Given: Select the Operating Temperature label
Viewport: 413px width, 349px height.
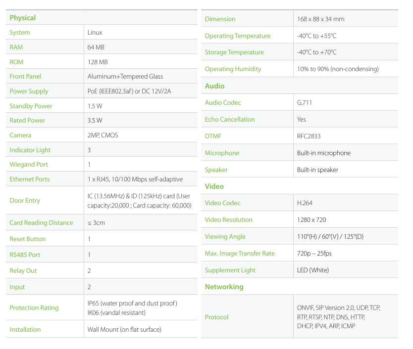Looking at the screenshot, I should click(x=238, y=36).
